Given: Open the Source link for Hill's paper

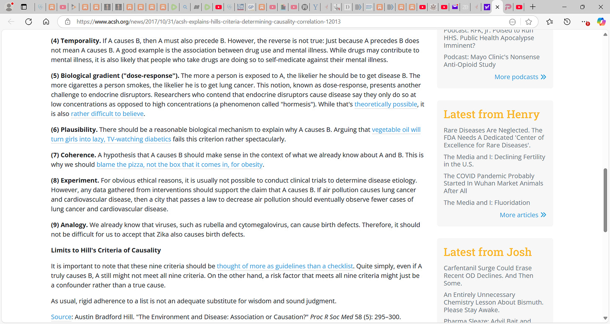Looking at the screenshot, I should click(61, 317).
